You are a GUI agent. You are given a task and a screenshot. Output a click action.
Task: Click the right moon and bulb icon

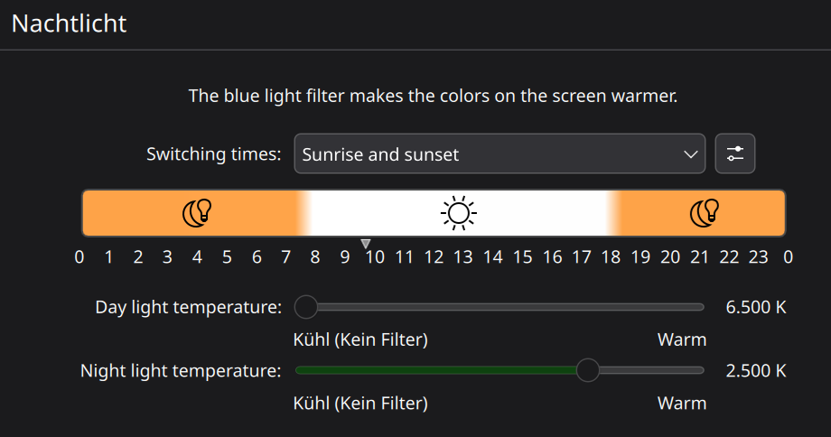pos(704,213)
